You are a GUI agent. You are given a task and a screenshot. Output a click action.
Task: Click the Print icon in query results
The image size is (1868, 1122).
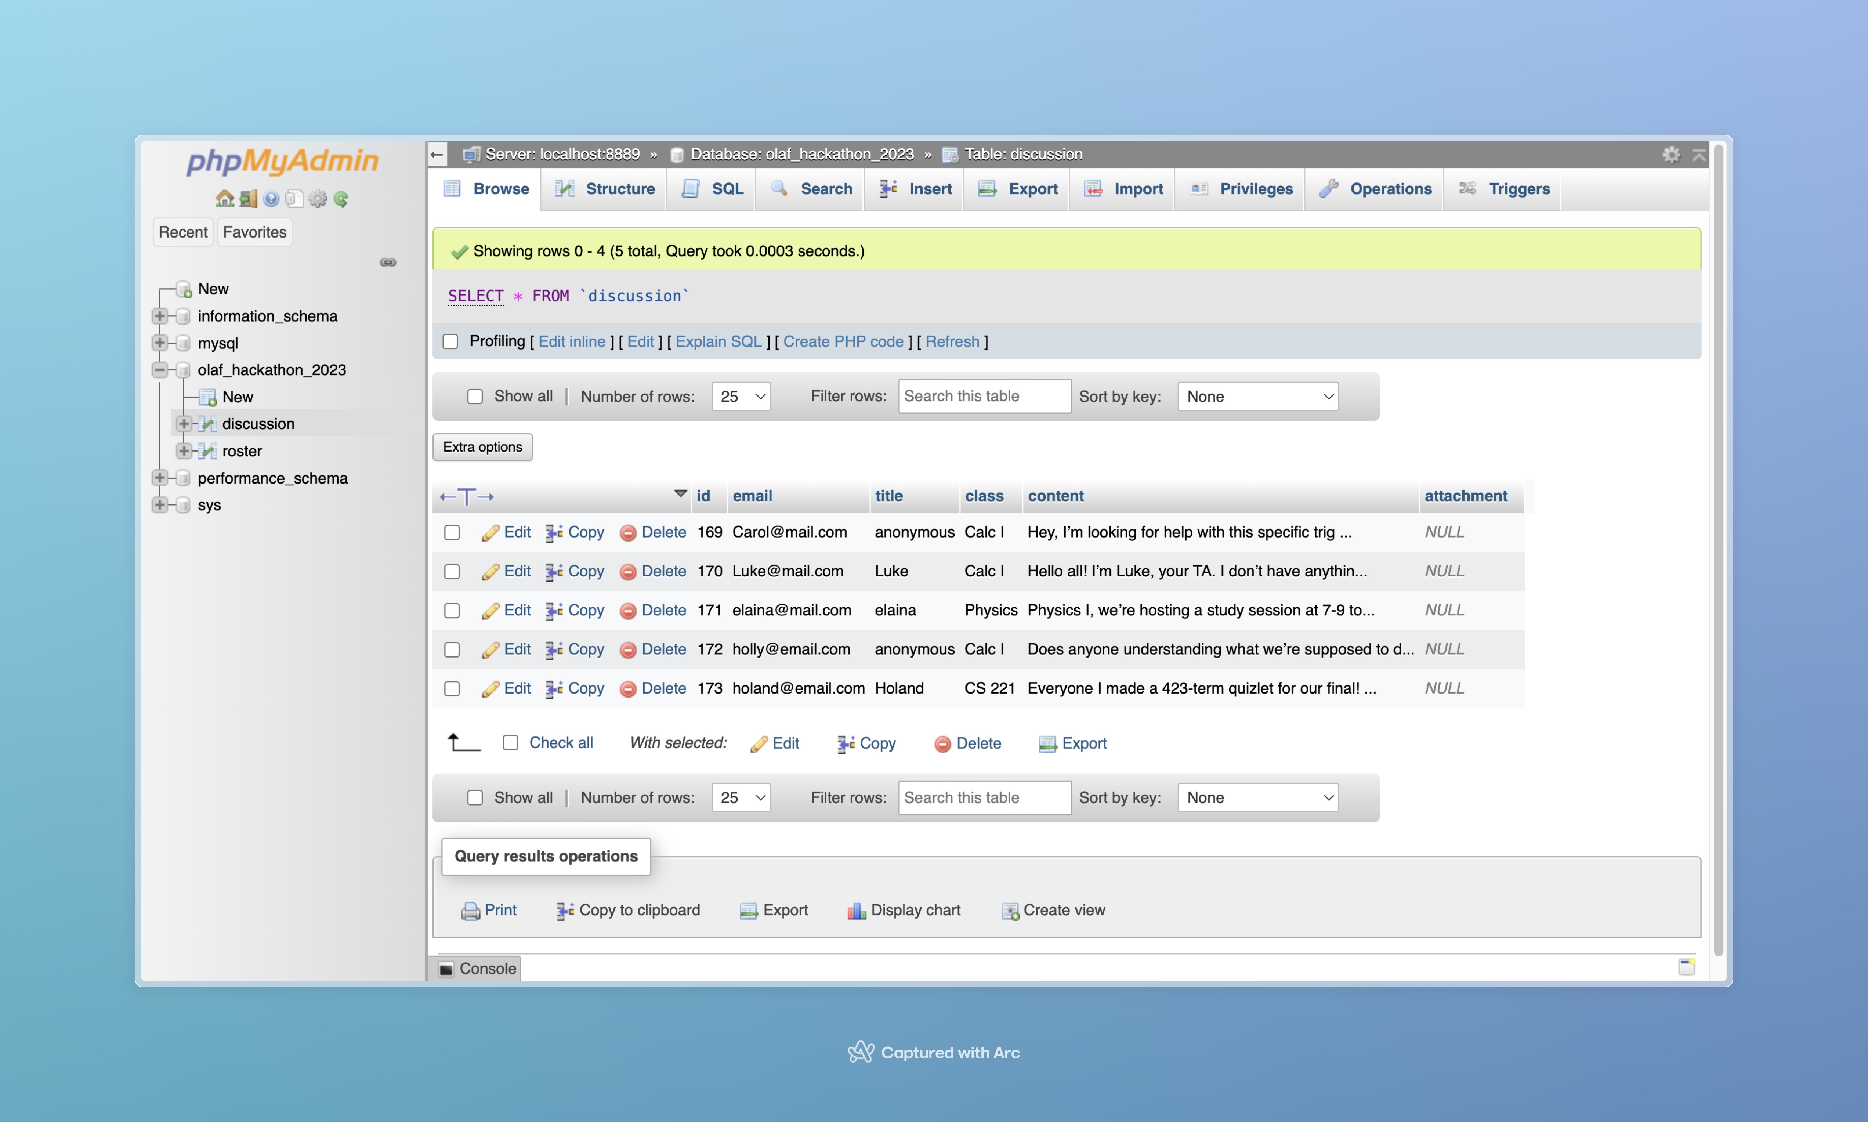pyautogui.click(x=470, y=911)
